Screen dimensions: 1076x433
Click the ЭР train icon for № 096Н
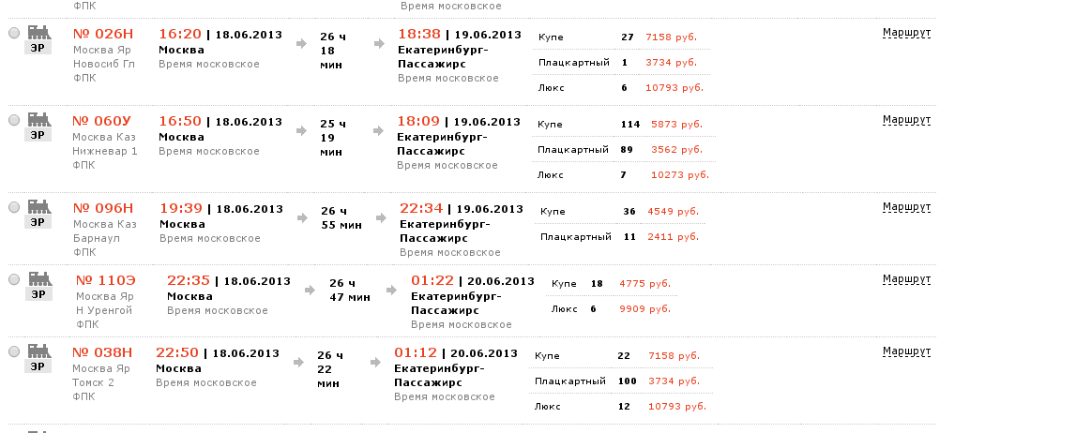click(x=38, y=214)
